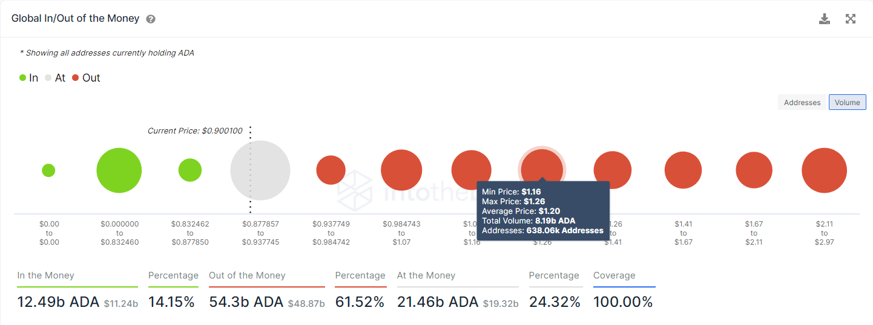Select red bubble for $0.937749 to $0.984742

[331, 170]
